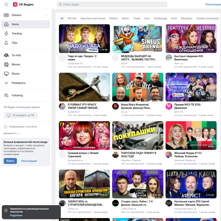Image resolution: width=221 pixels, height=221 pixels.
Task: Open the hamburger menu icon
Action: click(x=6, y=4)
